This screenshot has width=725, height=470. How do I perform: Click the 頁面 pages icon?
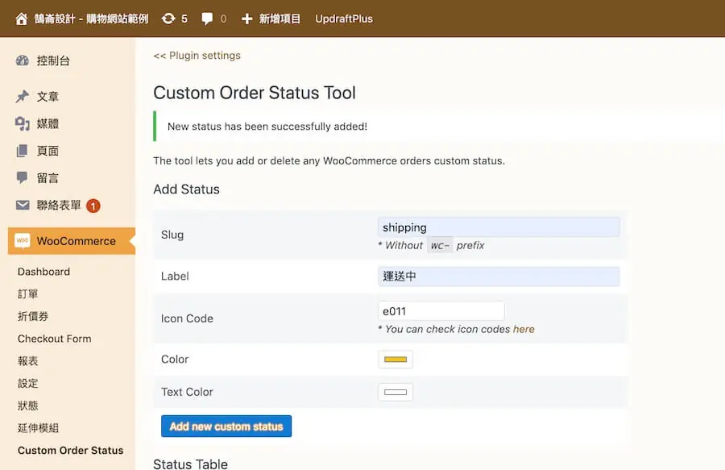[x=23, y=151]
